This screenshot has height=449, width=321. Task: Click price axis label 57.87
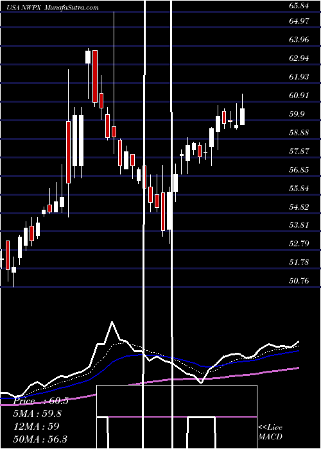(299, 151)
